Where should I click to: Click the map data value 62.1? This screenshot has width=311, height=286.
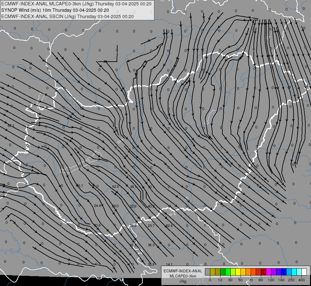click(11, 126)
